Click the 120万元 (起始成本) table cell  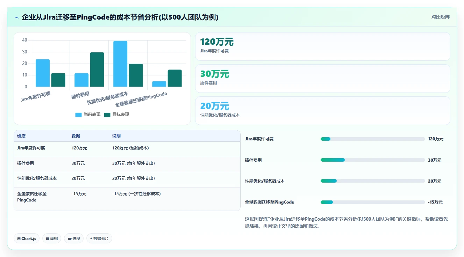(130, 148)
